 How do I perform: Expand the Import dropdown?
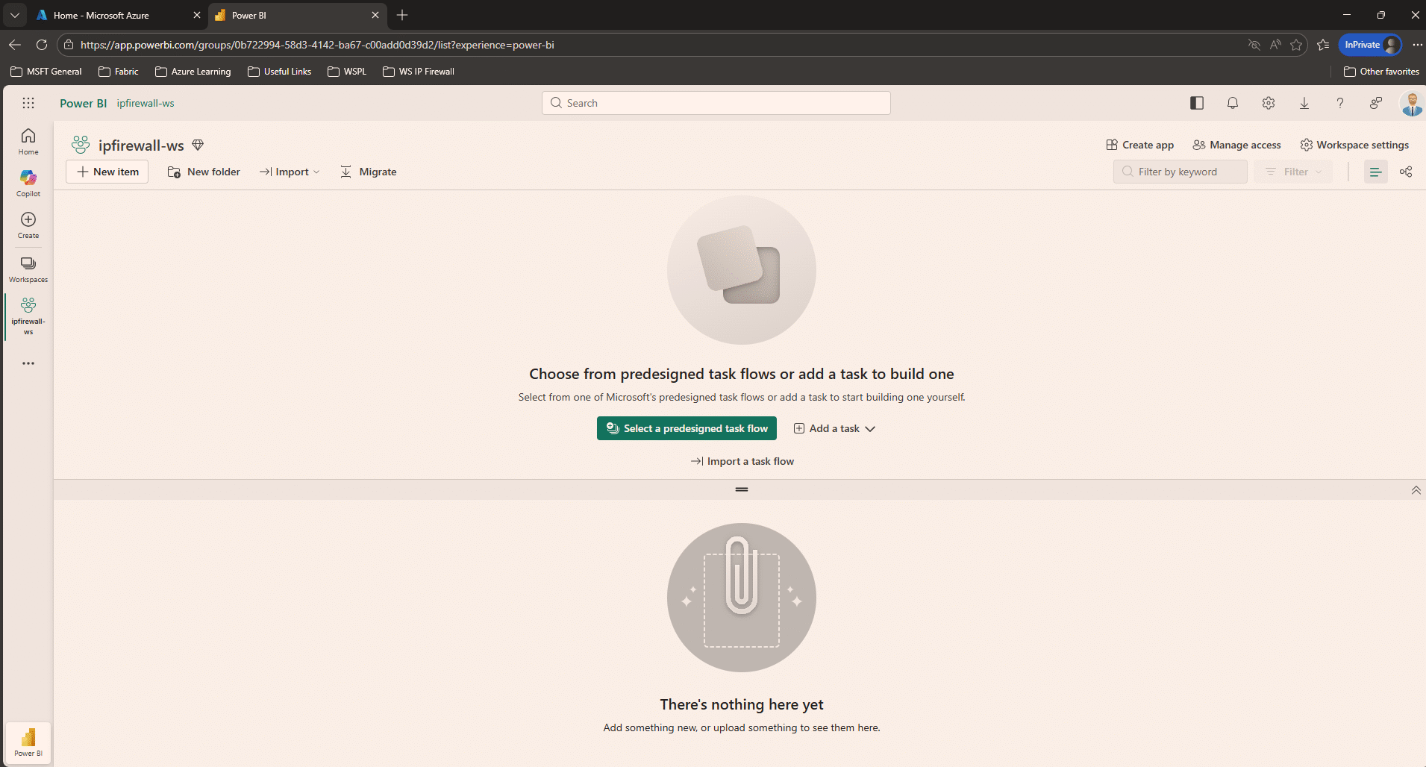(x=290, y=172)
